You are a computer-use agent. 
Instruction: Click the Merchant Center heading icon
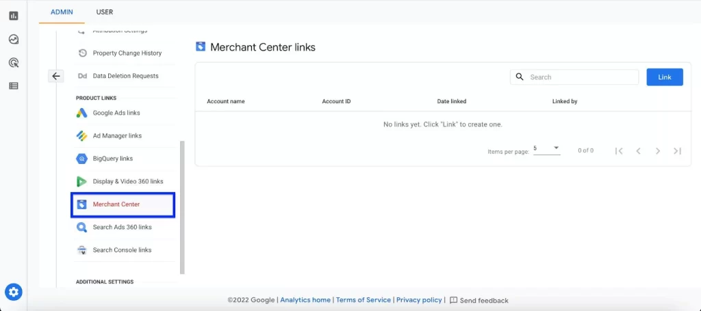201,46
